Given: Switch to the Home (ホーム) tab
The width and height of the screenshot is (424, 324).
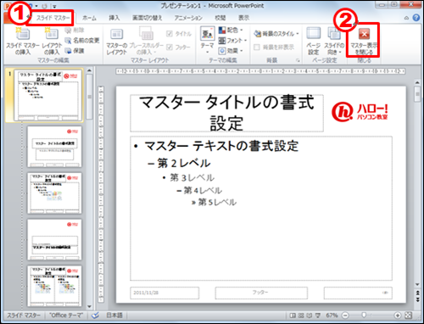Looking at the screenshot, I should [x=89, y=18].
